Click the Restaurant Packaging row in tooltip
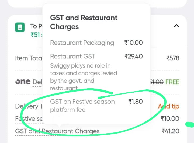 [82, 43]
